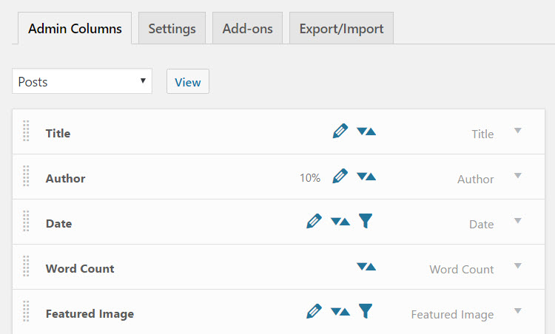The height and width of the screenshot is (334, 555).
Task: Click the pencil edit icon in Title row
Action: click(340, 131)
